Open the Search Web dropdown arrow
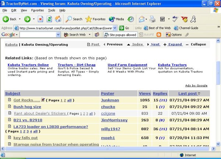 tap(90, 34)
